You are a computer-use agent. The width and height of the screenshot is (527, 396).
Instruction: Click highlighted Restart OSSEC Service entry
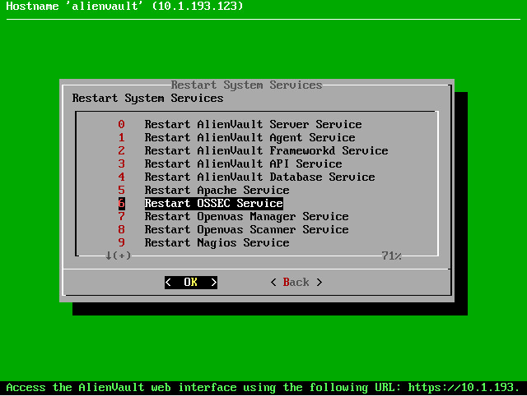(214, 203)
